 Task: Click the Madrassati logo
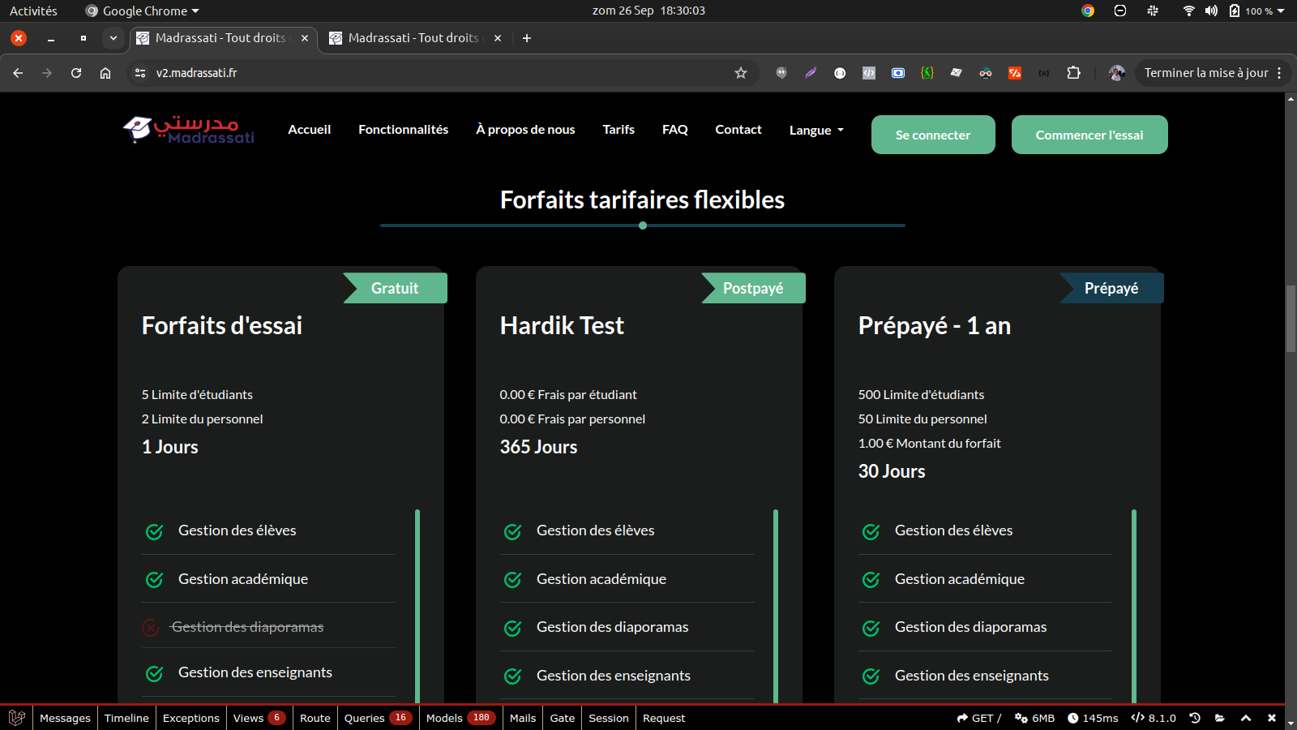click(188, 130)
